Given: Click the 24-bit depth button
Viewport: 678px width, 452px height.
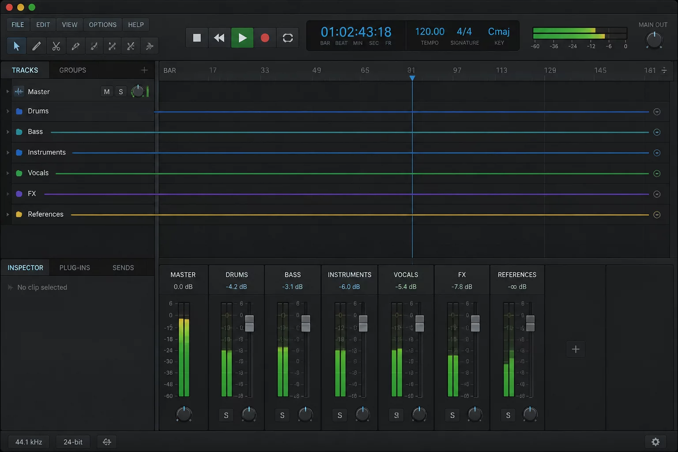Looking at the screenshot, I should tap(73, 442).
